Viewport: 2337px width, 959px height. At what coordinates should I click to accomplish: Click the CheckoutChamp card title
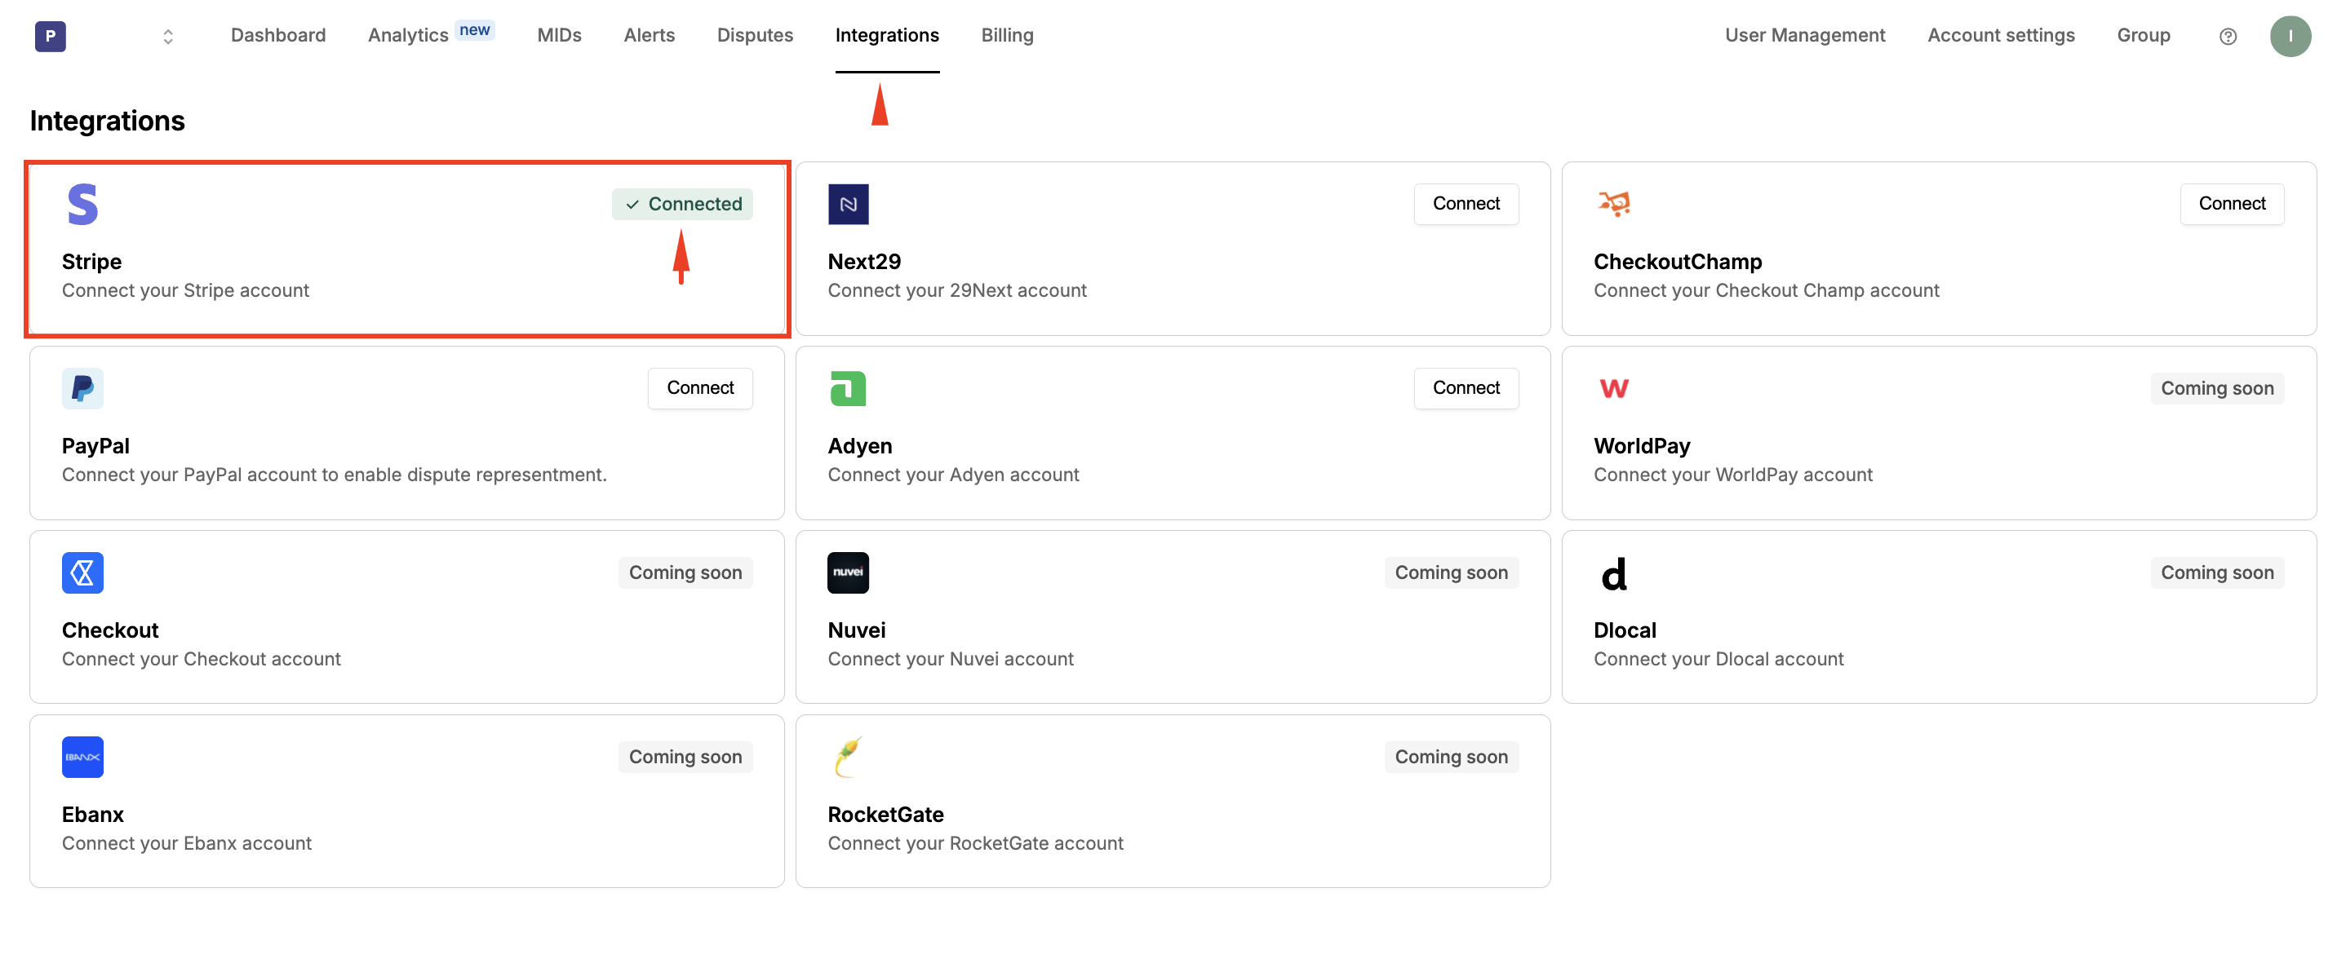[1678, 262]
